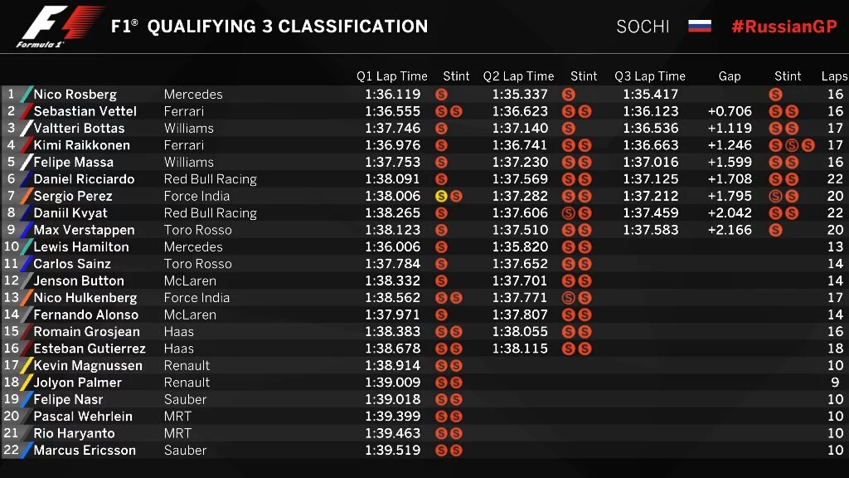Screen dimensions: 849x478
Task: Click Bottas's Q2 stint tyre icon
Action: [x=568, y=129]
